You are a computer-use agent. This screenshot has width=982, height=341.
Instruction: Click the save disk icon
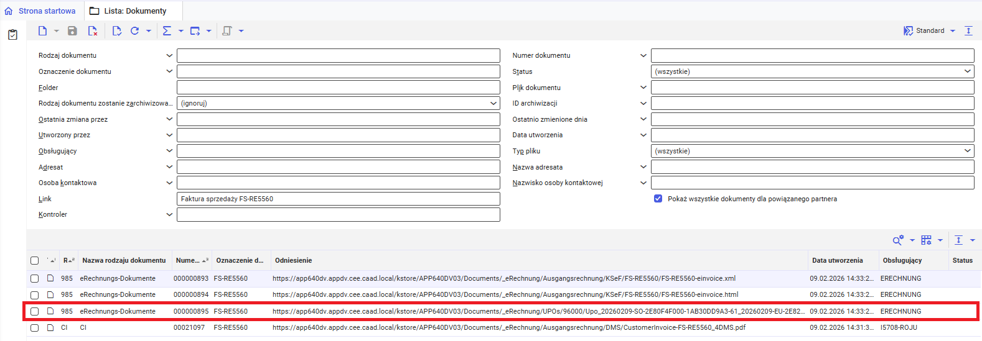pos(72,31)
